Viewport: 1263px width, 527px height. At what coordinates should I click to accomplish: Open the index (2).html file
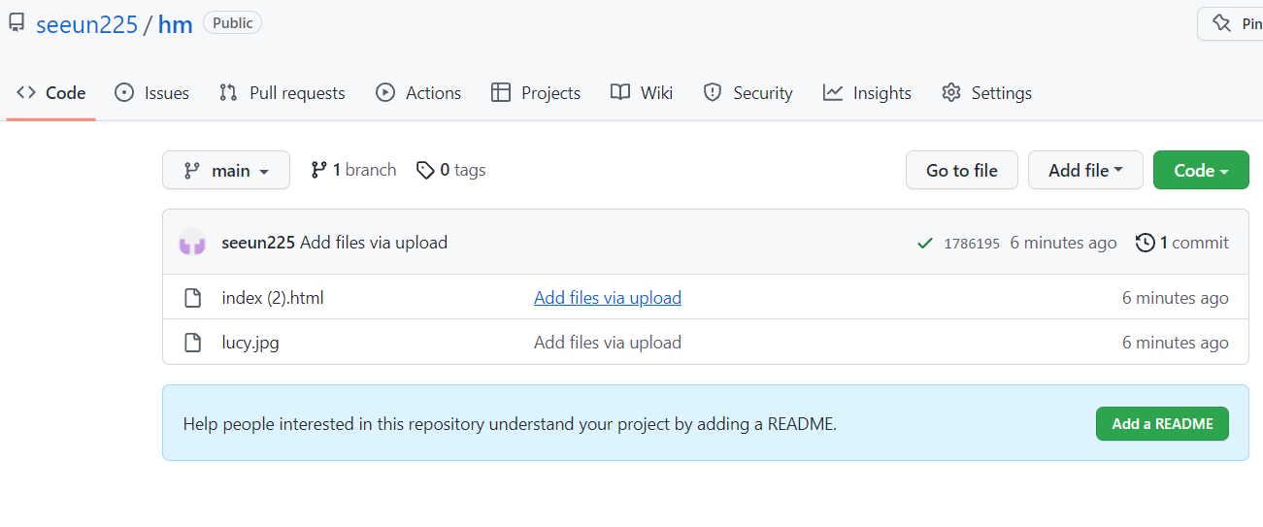[x=273, y=298]
